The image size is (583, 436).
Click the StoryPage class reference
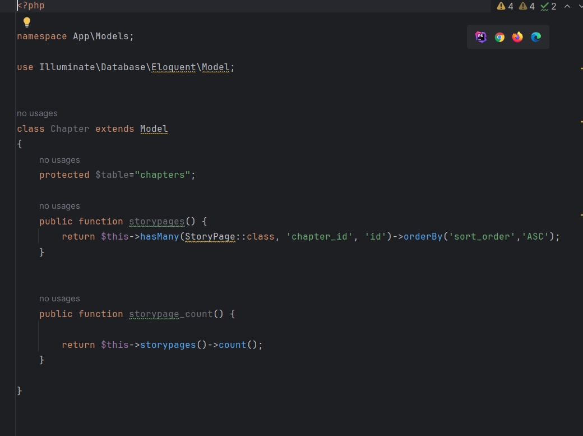(x=210, y=237)
